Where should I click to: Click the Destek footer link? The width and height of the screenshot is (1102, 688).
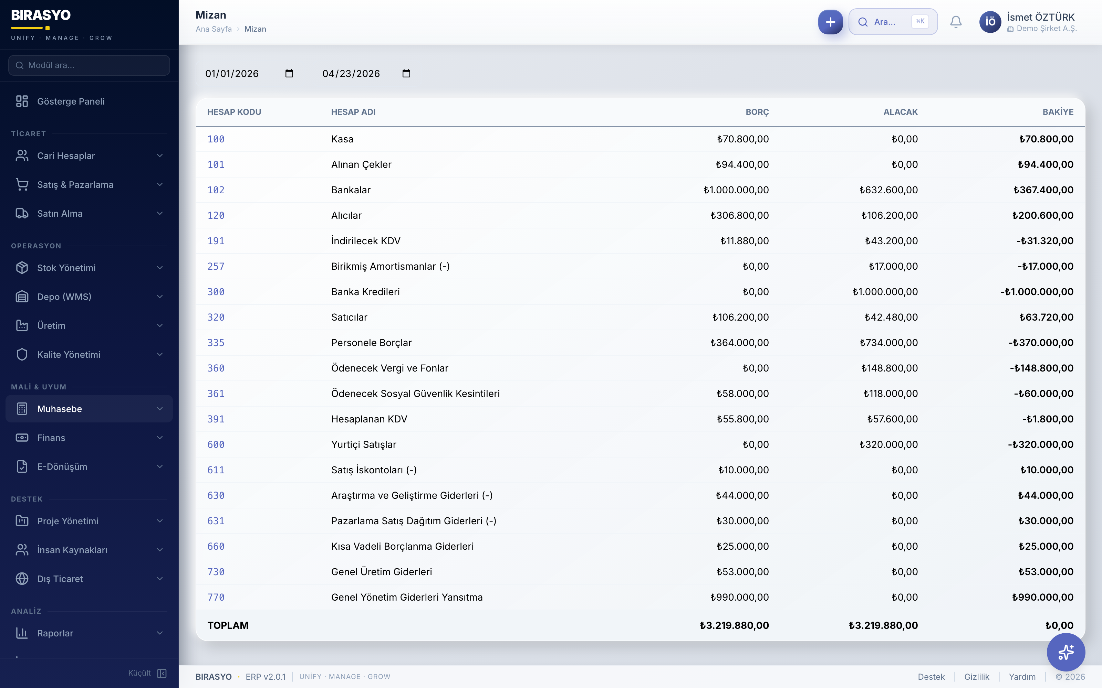931,677
